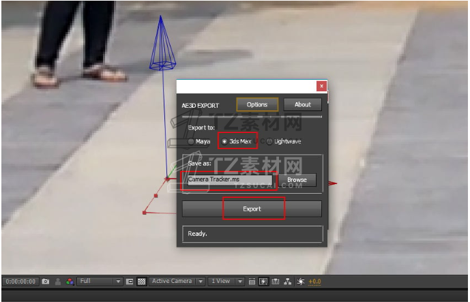Click the Reset Exposure aperture icon
Screen dimensions: 470x302
click(300, 282)
